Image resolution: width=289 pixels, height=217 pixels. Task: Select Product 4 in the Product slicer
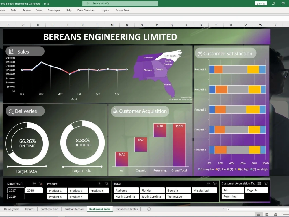pyautogui.click(x=57, y=196)
